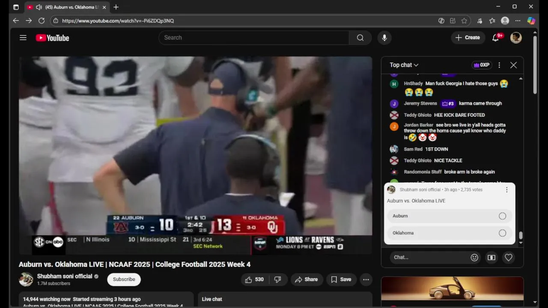Screen dimensions: 548x308
Task: Dislike the video with thumbs down
Action: coord(277,279)
